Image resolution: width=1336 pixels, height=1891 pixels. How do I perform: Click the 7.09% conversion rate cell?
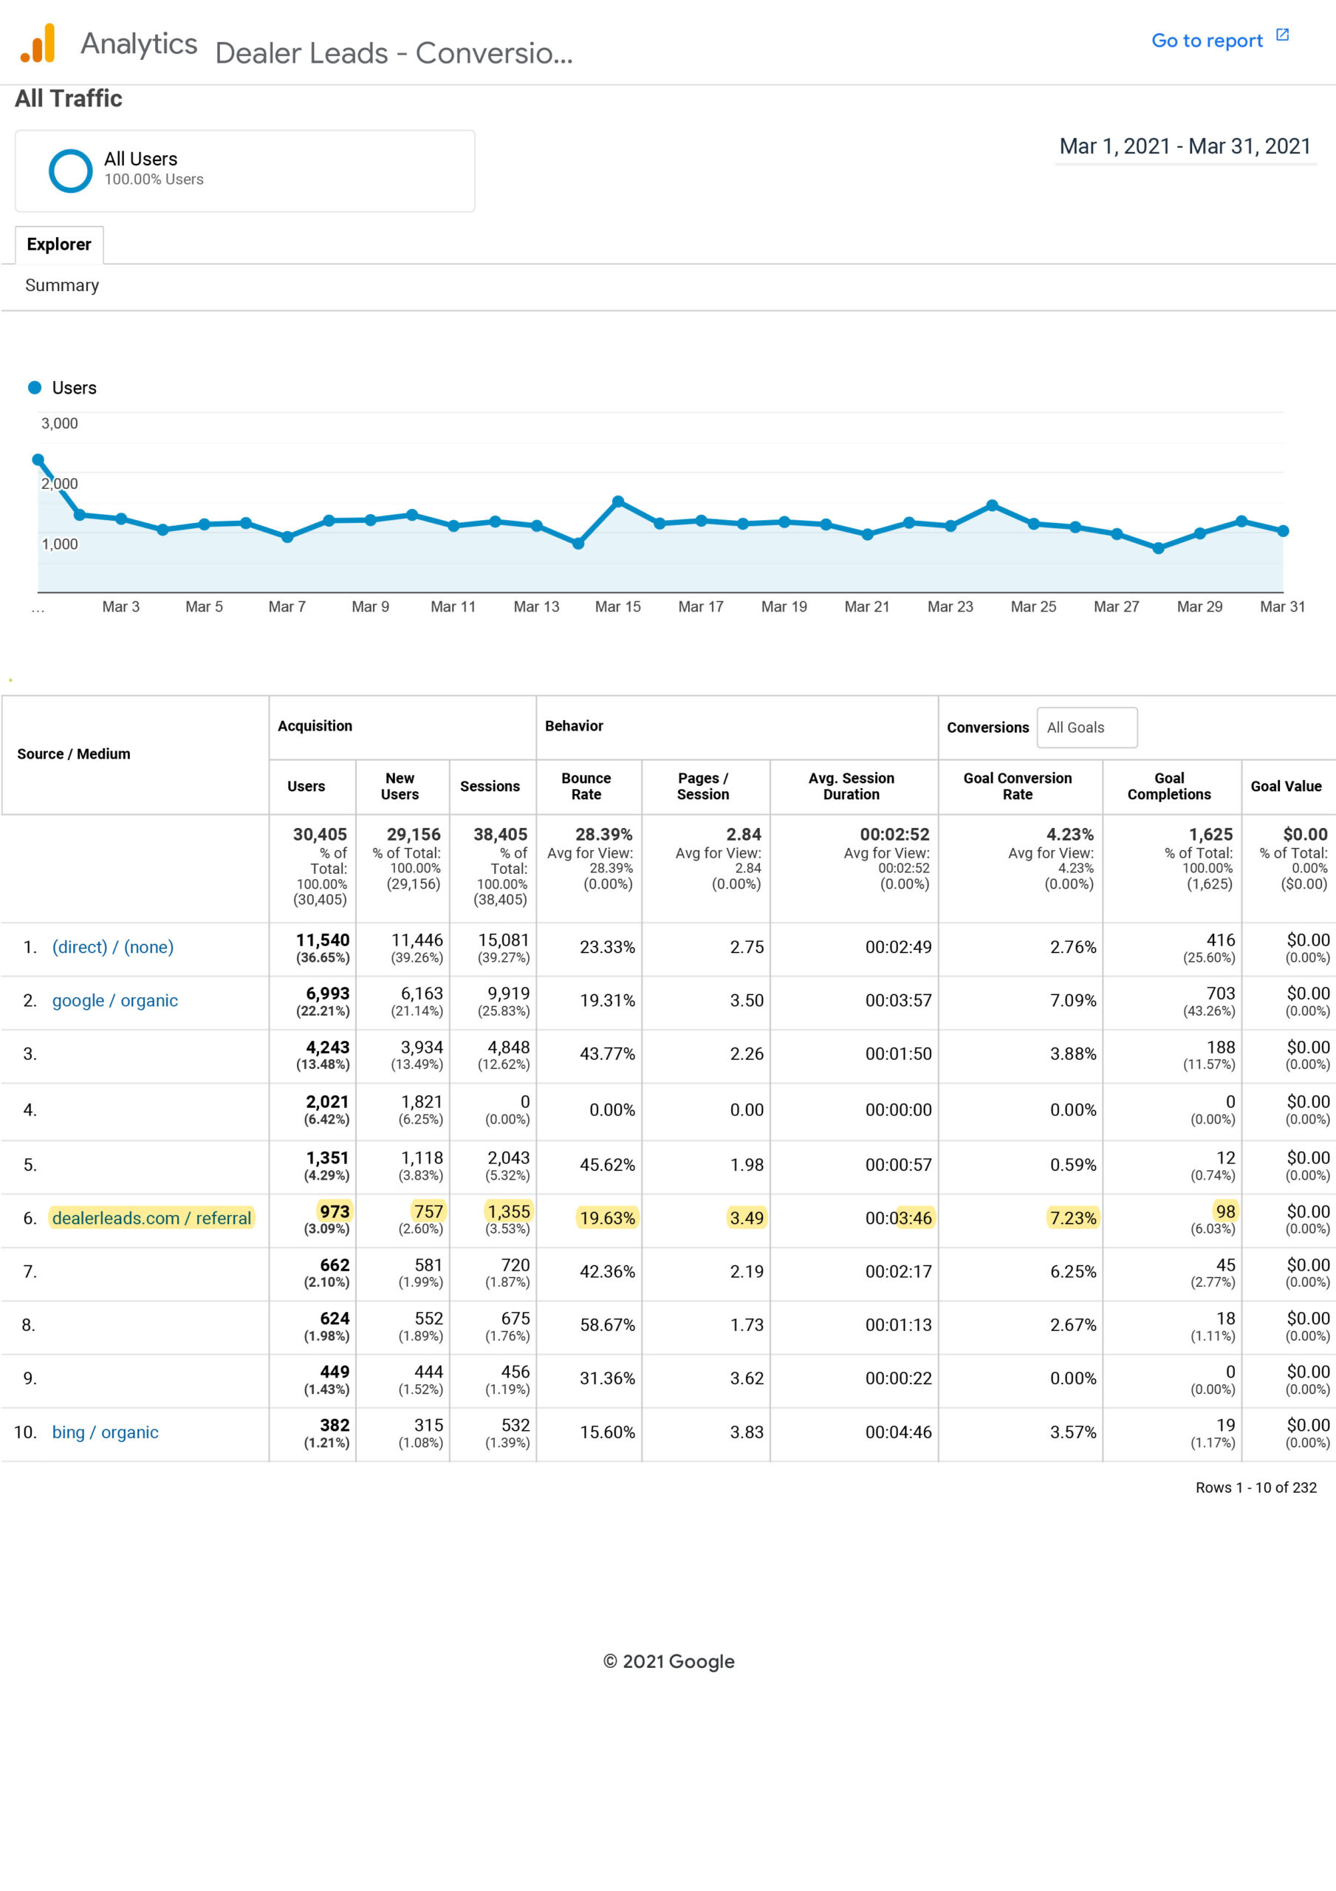1072,1001
